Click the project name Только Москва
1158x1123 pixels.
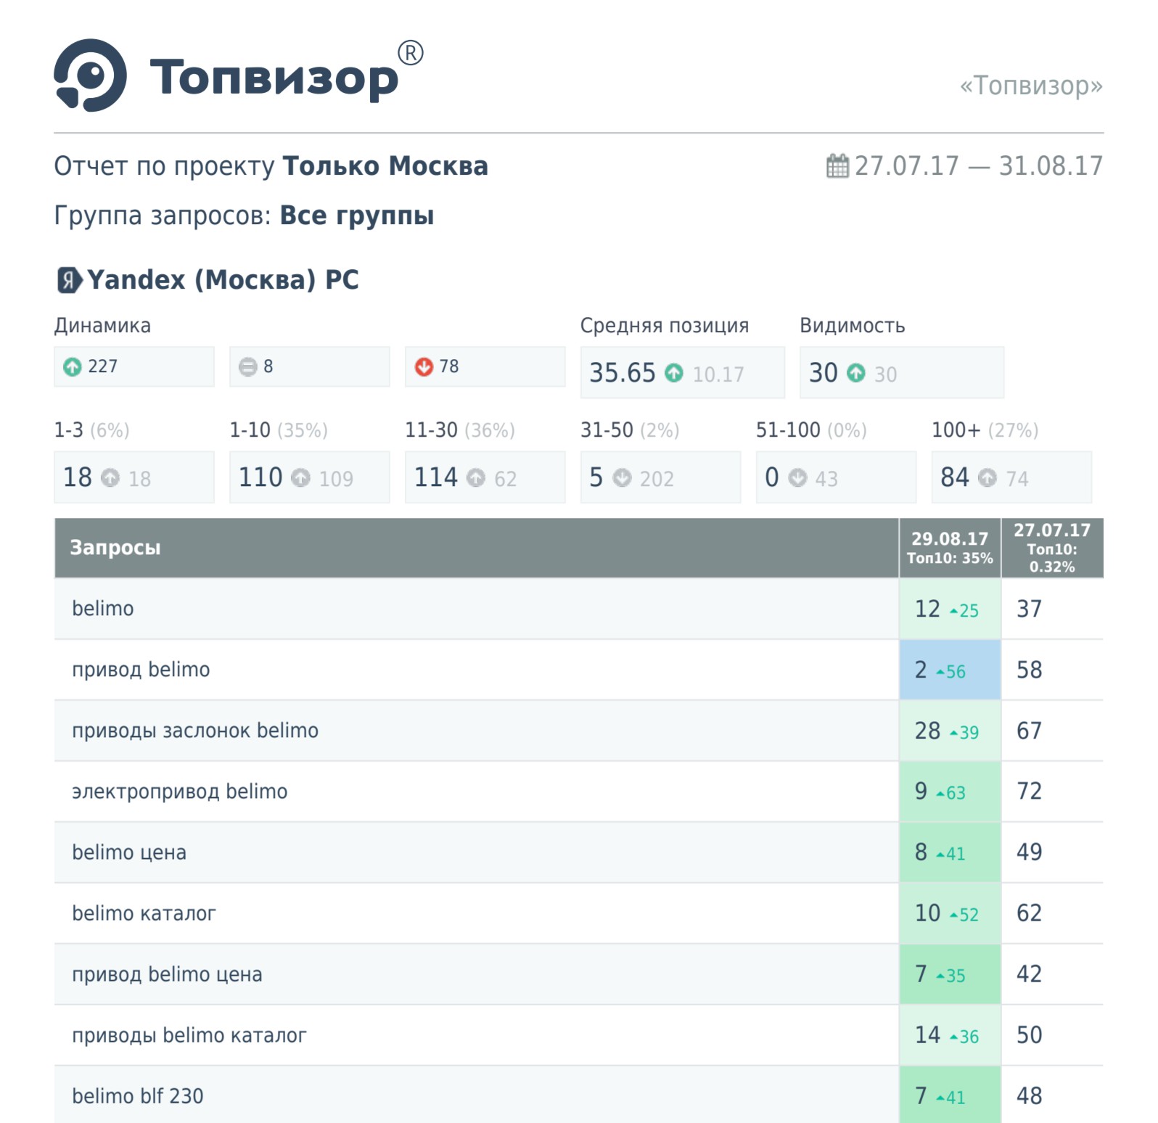click(385, 166)
